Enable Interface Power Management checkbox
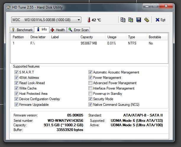Screen dimensions: 181x147 pos(90,88)
